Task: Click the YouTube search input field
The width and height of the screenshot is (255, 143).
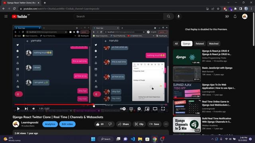Action: click(x=119, y=16)
